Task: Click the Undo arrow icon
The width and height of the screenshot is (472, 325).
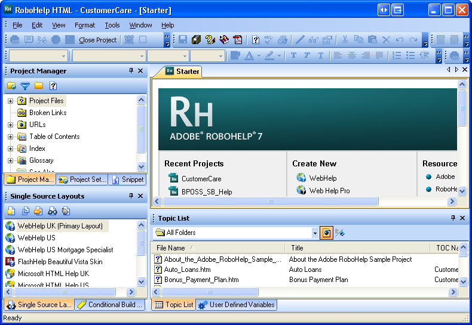Action: [400, 39]
